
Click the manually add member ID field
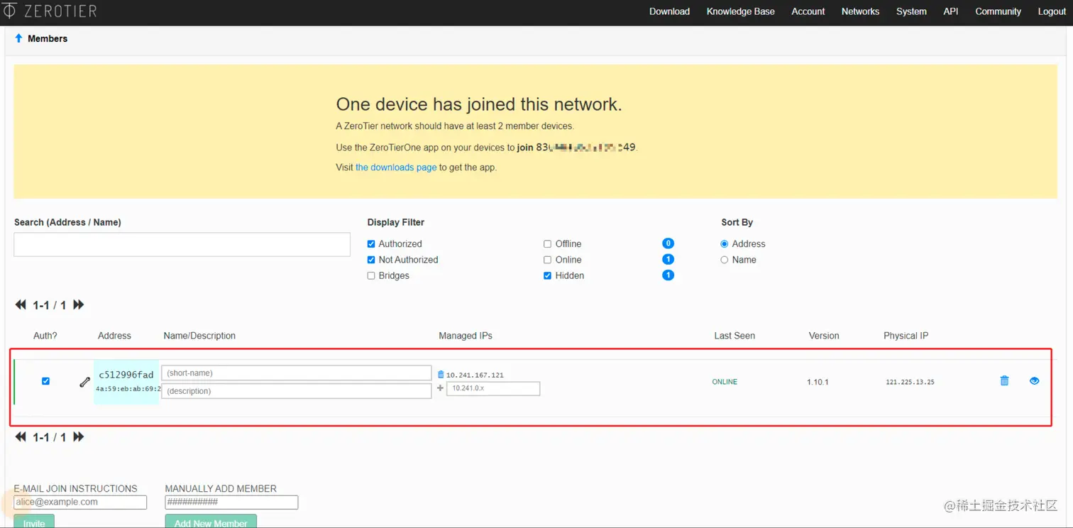[231, 502]
